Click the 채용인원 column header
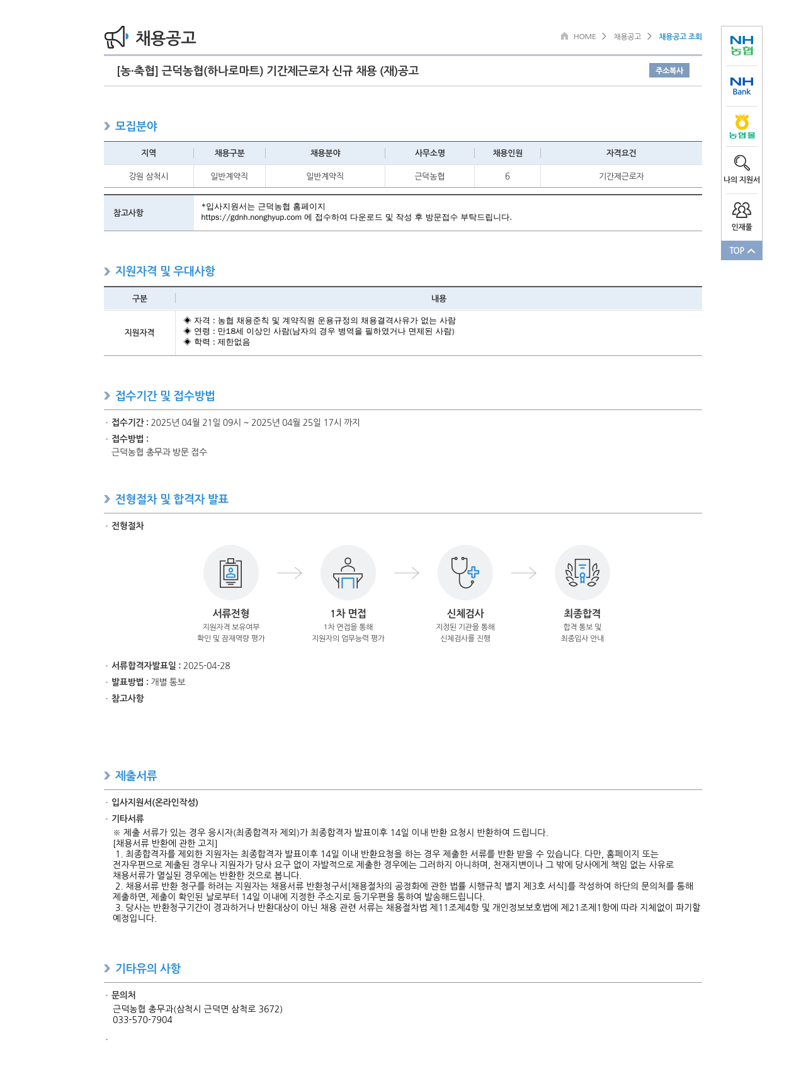This screenshot has width=806, height=1088. [508, 153]
